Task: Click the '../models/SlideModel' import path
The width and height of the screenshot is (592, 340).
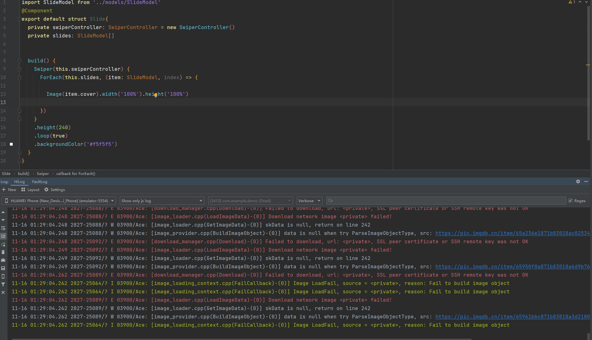Action: coord(127,2)
